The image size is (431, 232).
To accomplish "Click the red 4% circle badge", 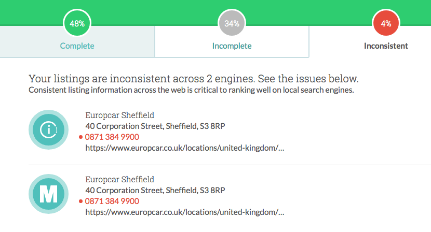I will (386, 23).
